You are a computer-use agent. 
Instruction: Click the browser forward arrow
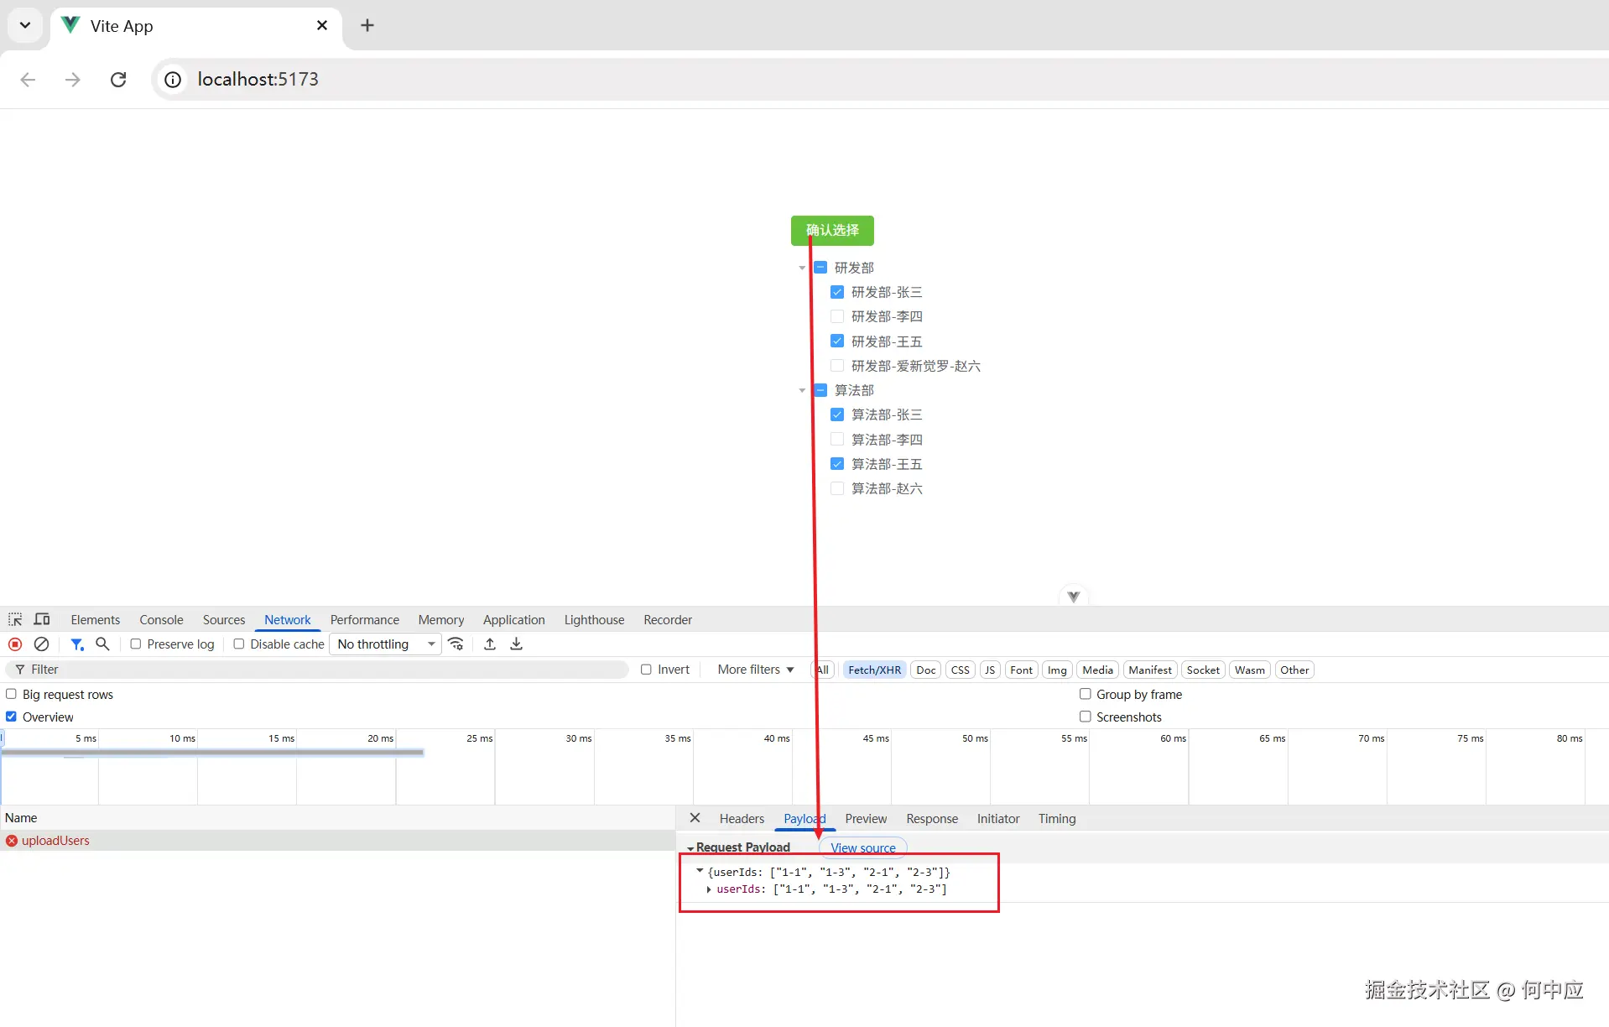tap(73, 80)
